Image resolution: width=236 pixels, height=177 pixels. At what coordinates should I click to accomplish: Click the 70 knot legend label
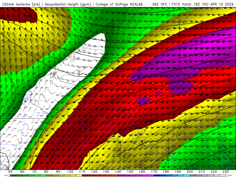tap(34, 172)
